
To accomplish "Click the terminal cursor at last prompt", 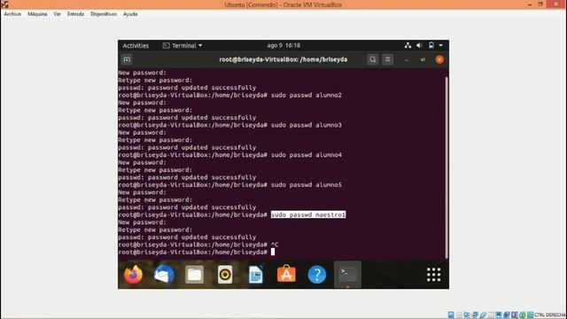I will click(273, 252).
